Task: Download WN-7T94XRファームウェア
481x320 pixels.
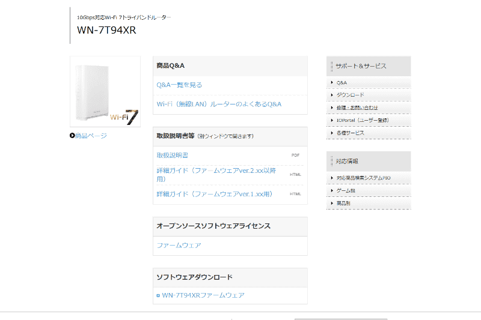Action: click(203, 295)
